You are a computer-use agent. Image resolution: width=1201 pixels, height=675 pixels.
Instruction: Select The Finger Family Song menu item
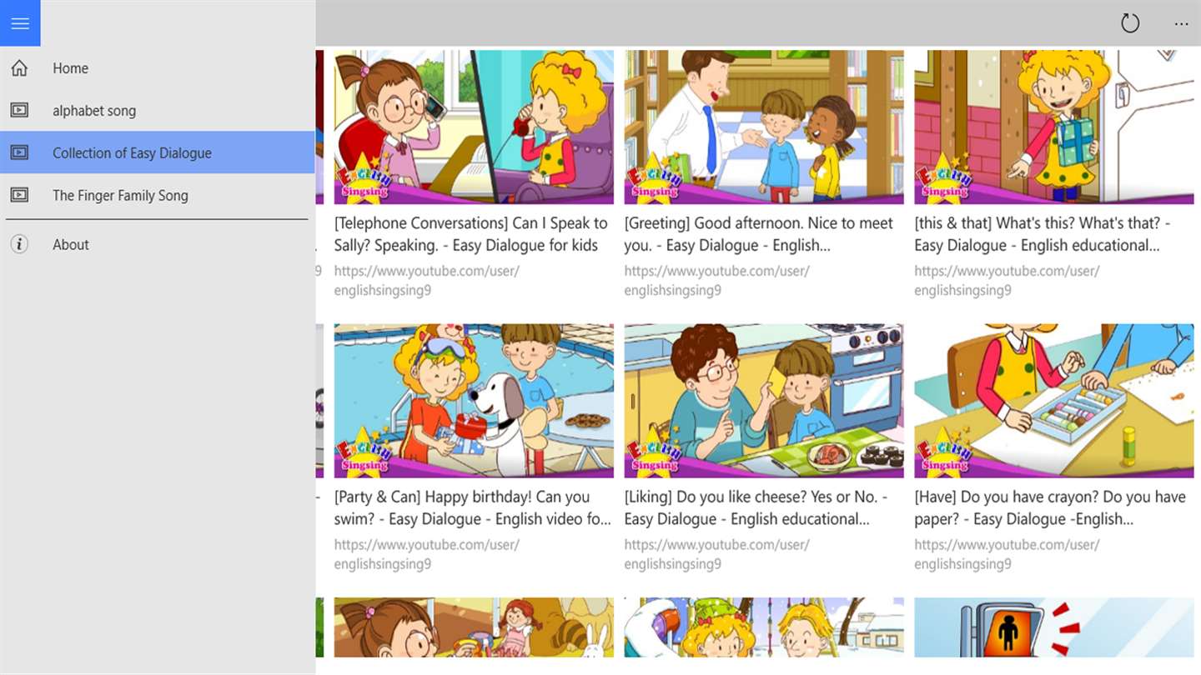[x=158, y=195]
